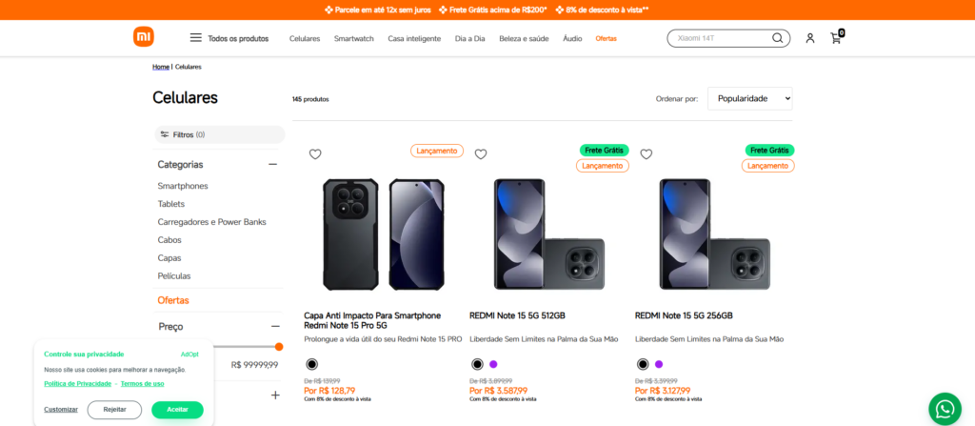This screenshot has height=426, width=975.
Task: Open the shopping cart
Action: [x=836, y=38]
